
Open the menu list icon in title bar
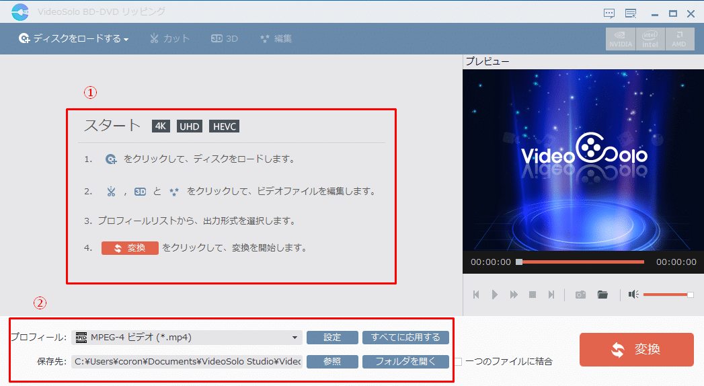tap(631, 13)
